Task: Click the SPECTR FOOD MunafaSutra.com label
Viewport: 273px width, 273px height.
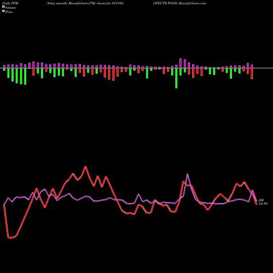Action: pos(179,3)
